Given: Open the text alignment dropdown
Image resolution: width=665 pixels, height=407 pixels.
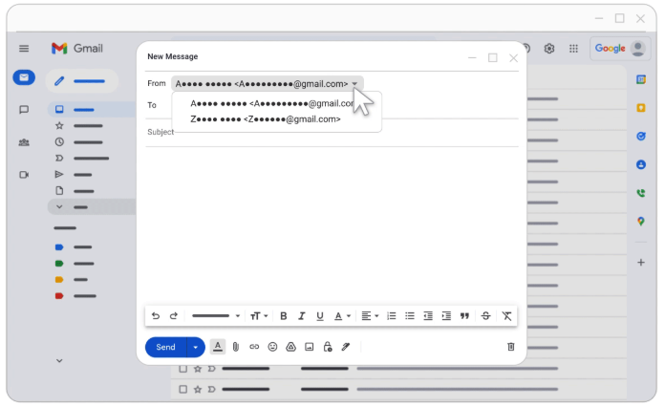Looking at the screenshot, I should tap(370, 316).
